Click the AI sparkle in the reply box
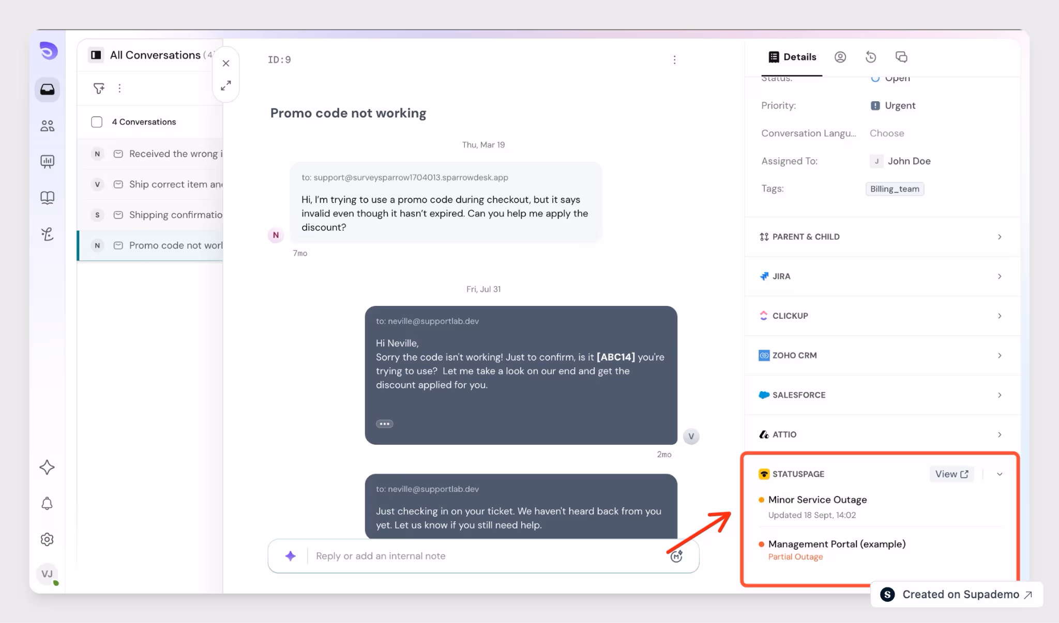Image resolution: width=1059 pixels, height=623 pixels. [291, 556]
